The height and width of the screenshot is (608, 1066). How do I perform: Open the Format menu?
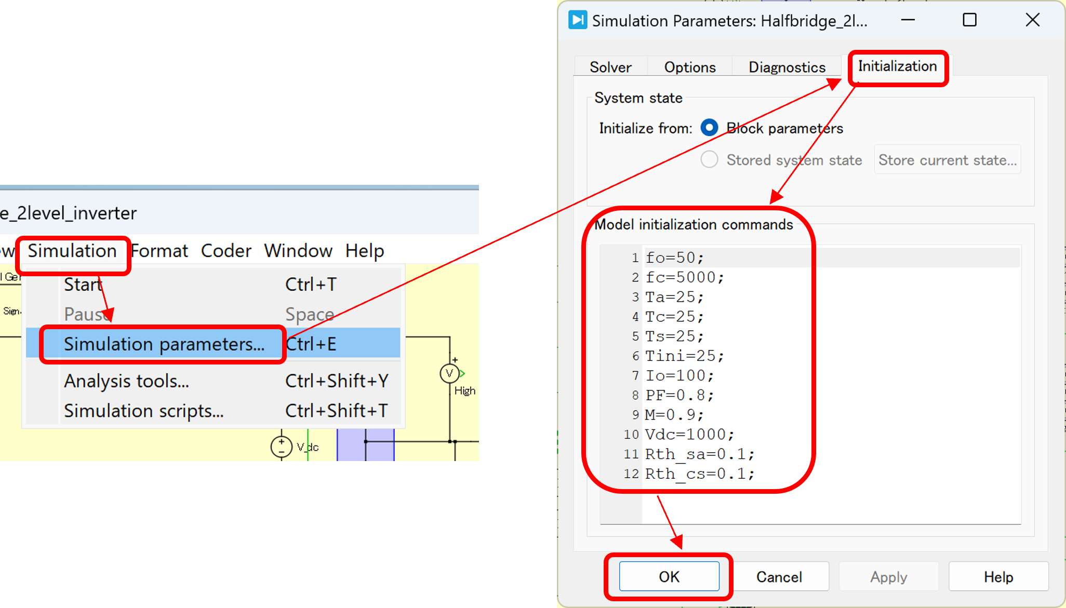(x=159, y=251)
